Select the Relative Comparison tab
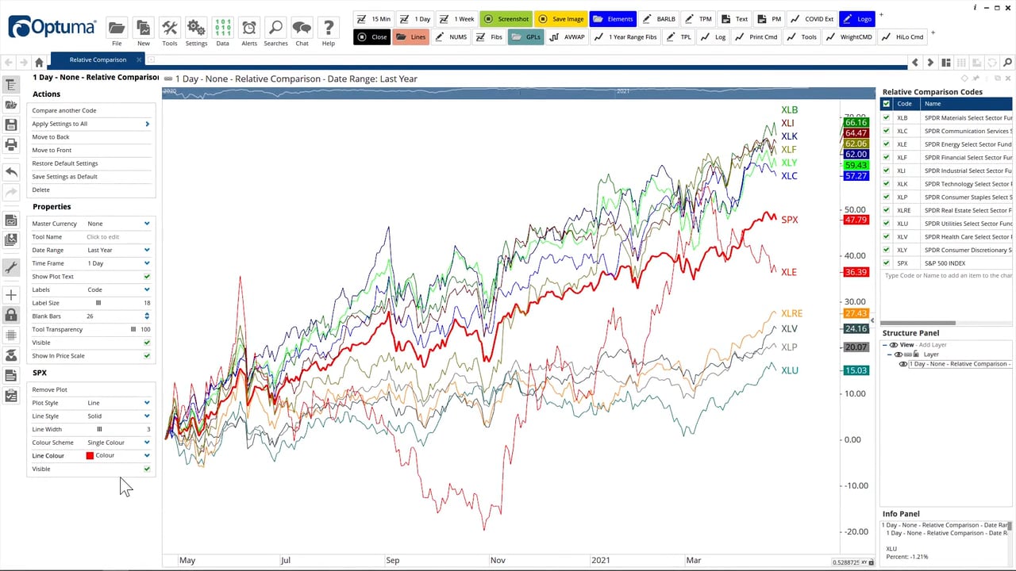The image size is (1016, 571). click(x=98, y=60)
